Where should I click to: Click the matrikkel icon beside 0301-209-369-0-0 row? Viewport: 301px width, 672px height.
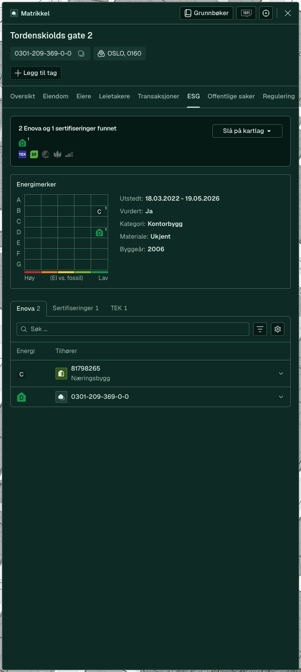61,397
